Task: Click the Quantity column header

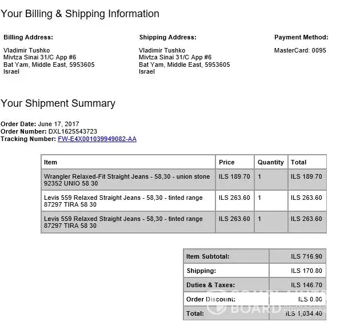Action: click(x=270, y=162)
